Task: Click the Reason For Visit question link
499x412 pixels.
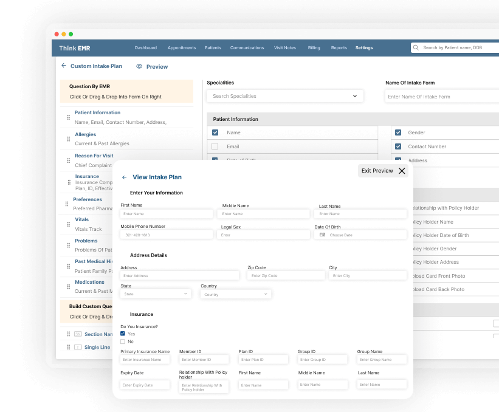Action: coord(94,156)
